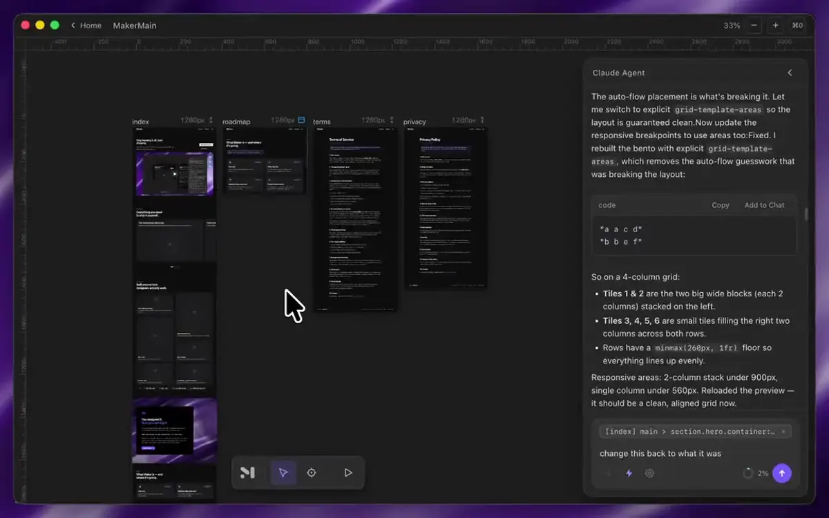
Task: Open the Maker logo menu in bottom toolbar
Action: (247, 473)
